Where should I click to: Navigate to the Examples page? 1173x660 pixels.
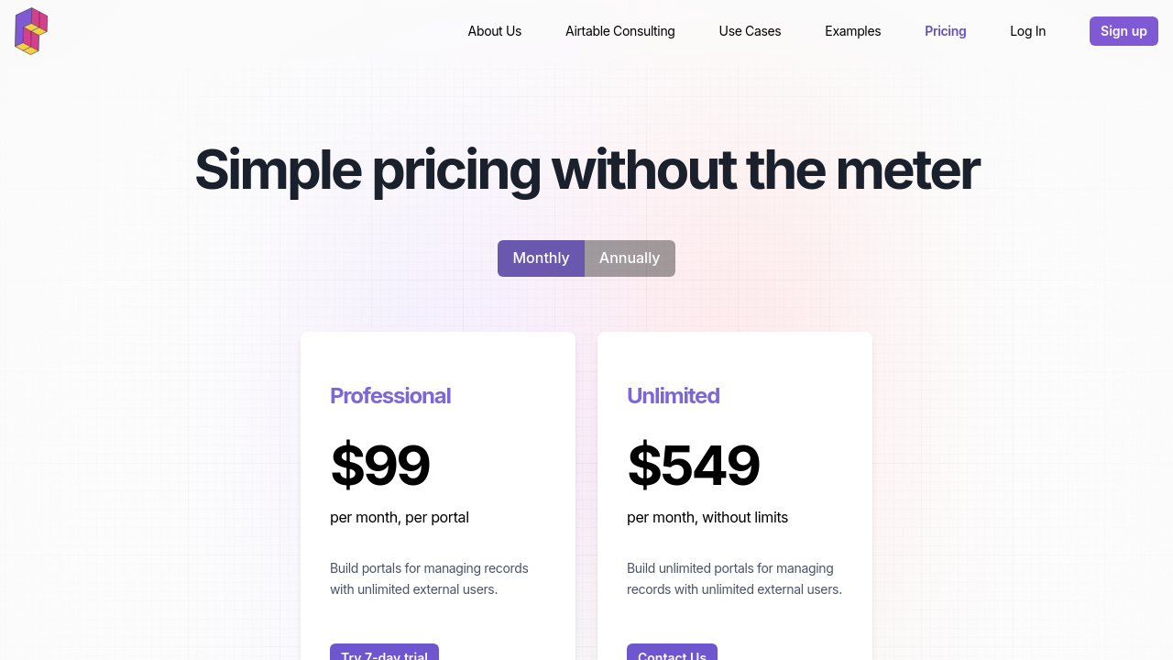(x=852, y=31)
